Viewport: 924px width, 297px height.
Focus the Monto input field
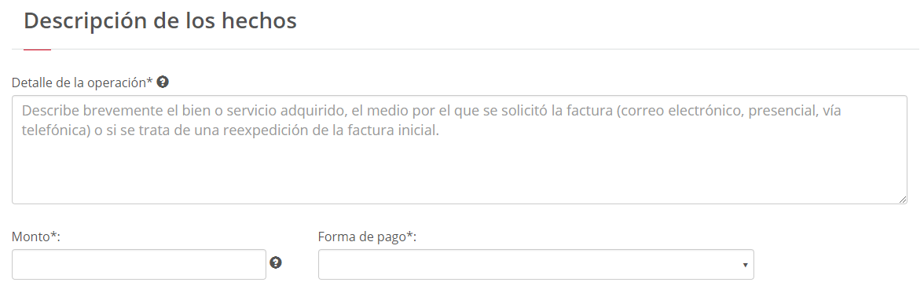coord(139,265)
